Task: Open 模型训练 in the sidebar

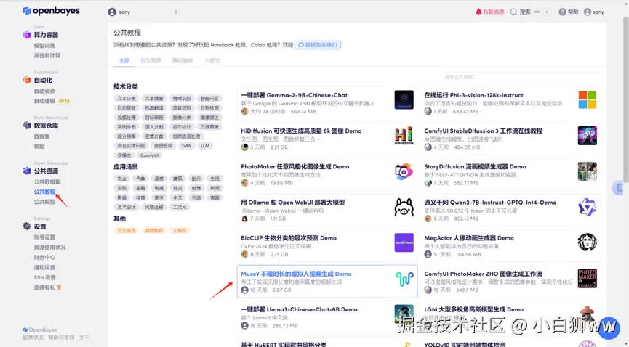Action: pyautogui.click(x=44, y=46)
